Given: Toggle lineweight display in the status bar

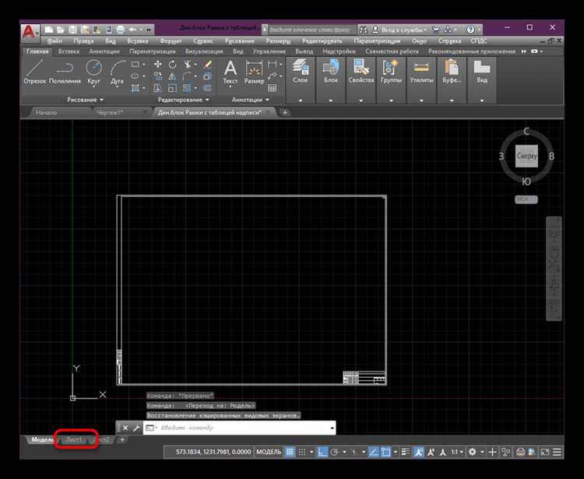Looking at the screenshot, I should pyautogui.click(x=406, y=452).
